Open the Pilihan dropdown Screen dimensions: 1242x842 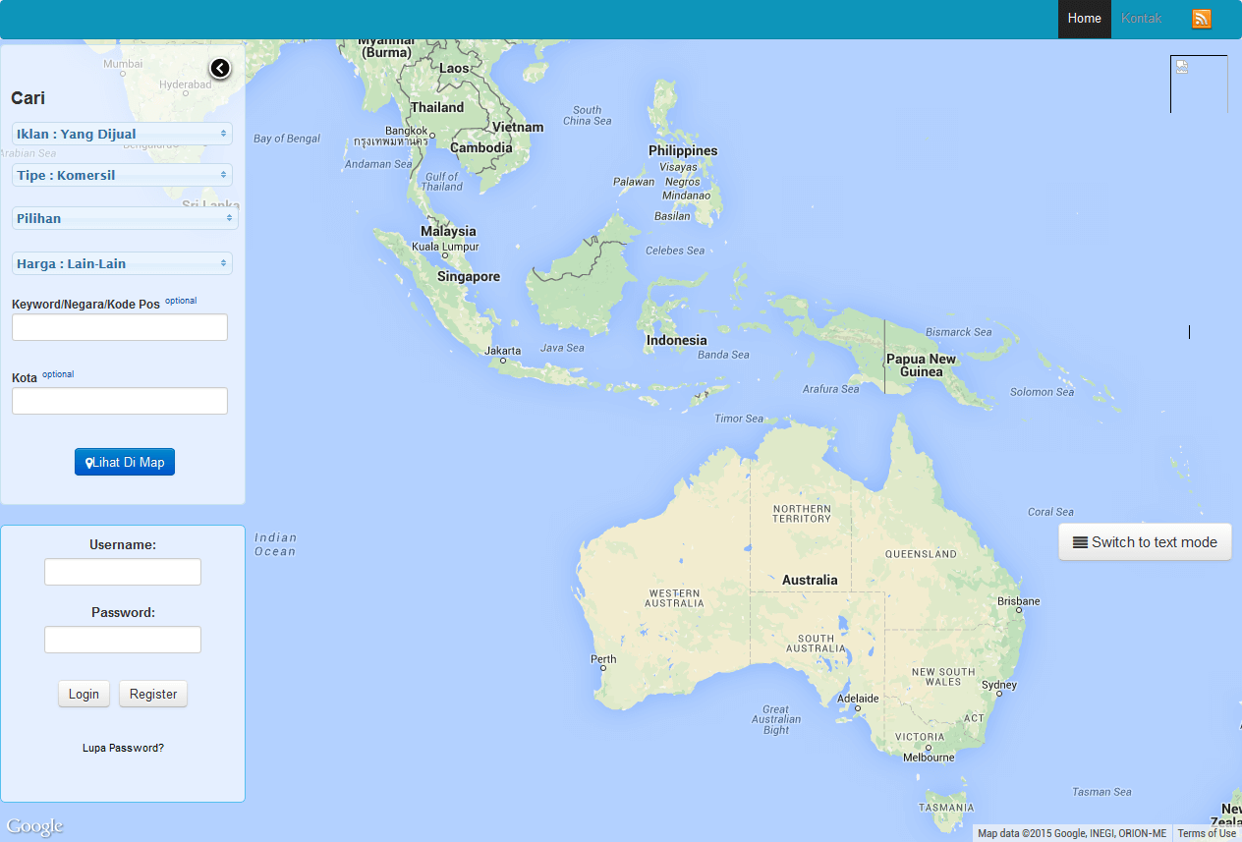125,218
